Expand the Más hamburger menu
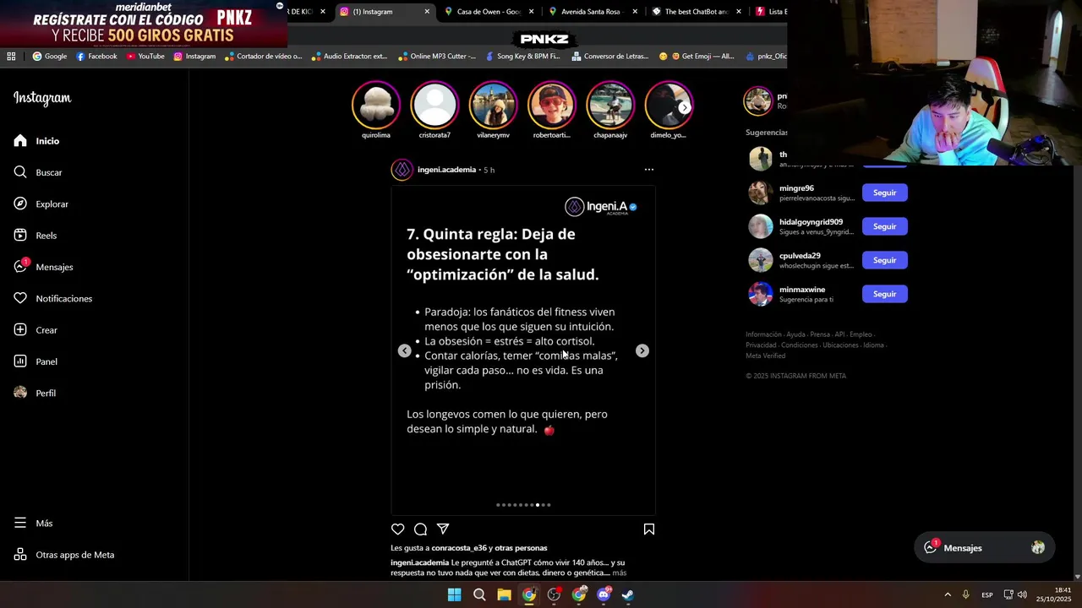The image size is (1082, 608). (x=33, y=523)
